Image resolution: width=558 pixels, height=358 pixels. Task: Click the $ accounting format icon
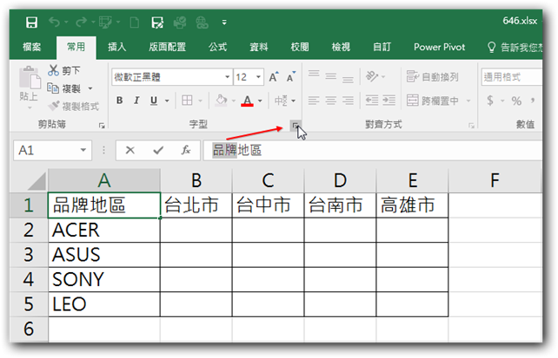point(490,101)
